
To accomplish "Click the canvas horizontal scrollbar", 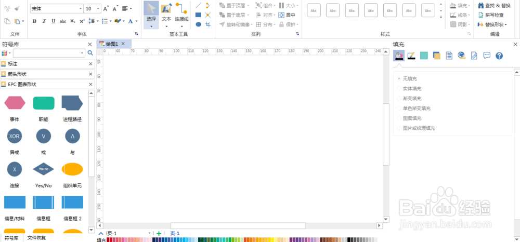I will point(238,225).
